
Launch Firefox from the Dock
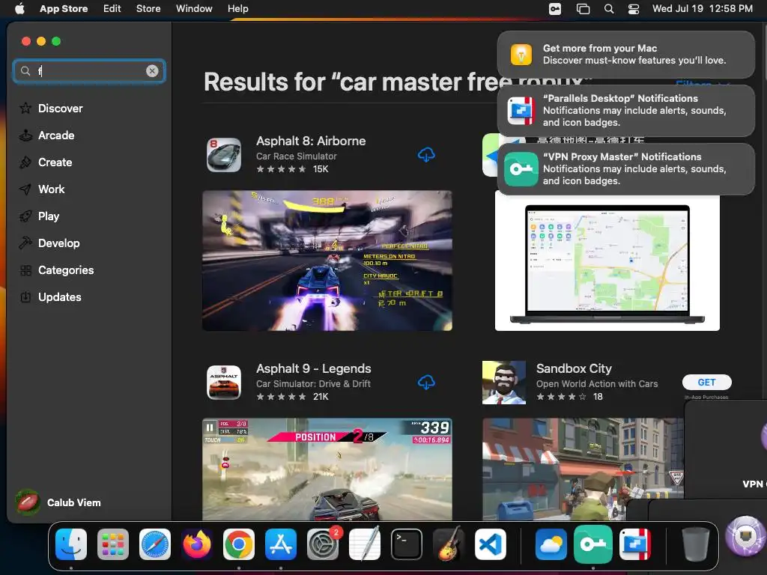click(197, 544)
